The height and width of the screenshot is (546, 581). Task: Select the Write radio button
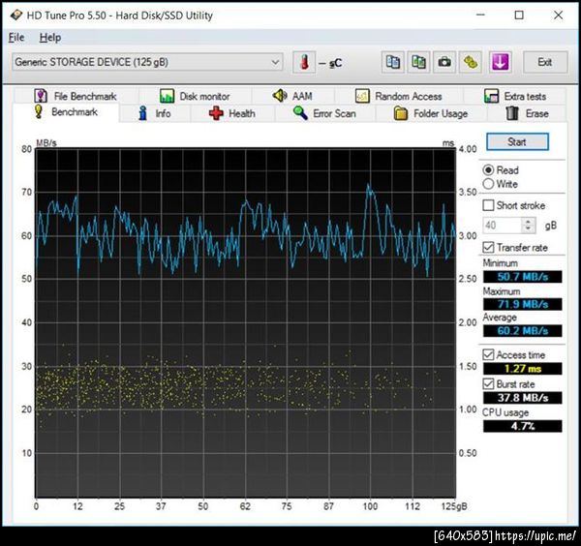488,184
